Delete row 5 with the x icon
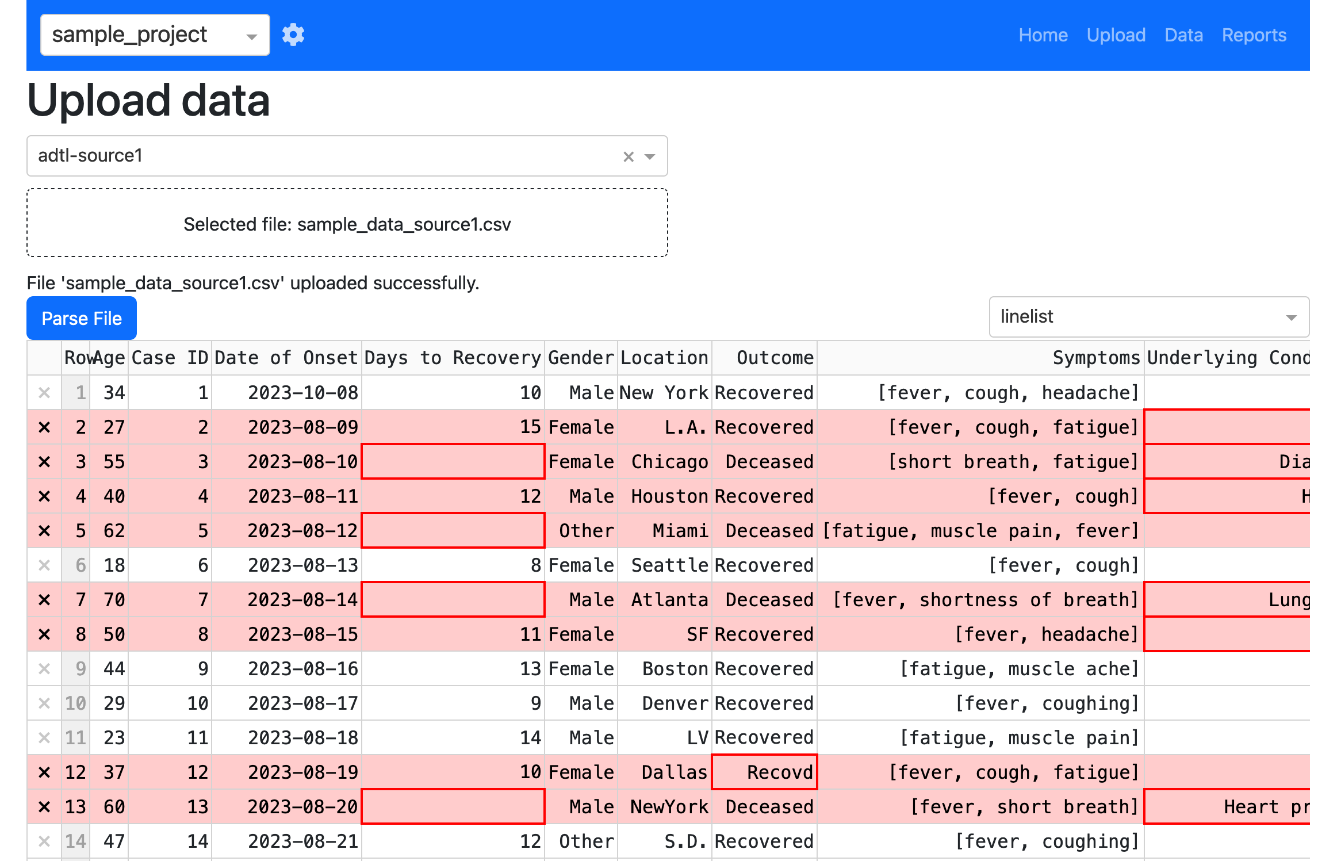This screenshot has width=1341, height=861. [x=44, y=531]
